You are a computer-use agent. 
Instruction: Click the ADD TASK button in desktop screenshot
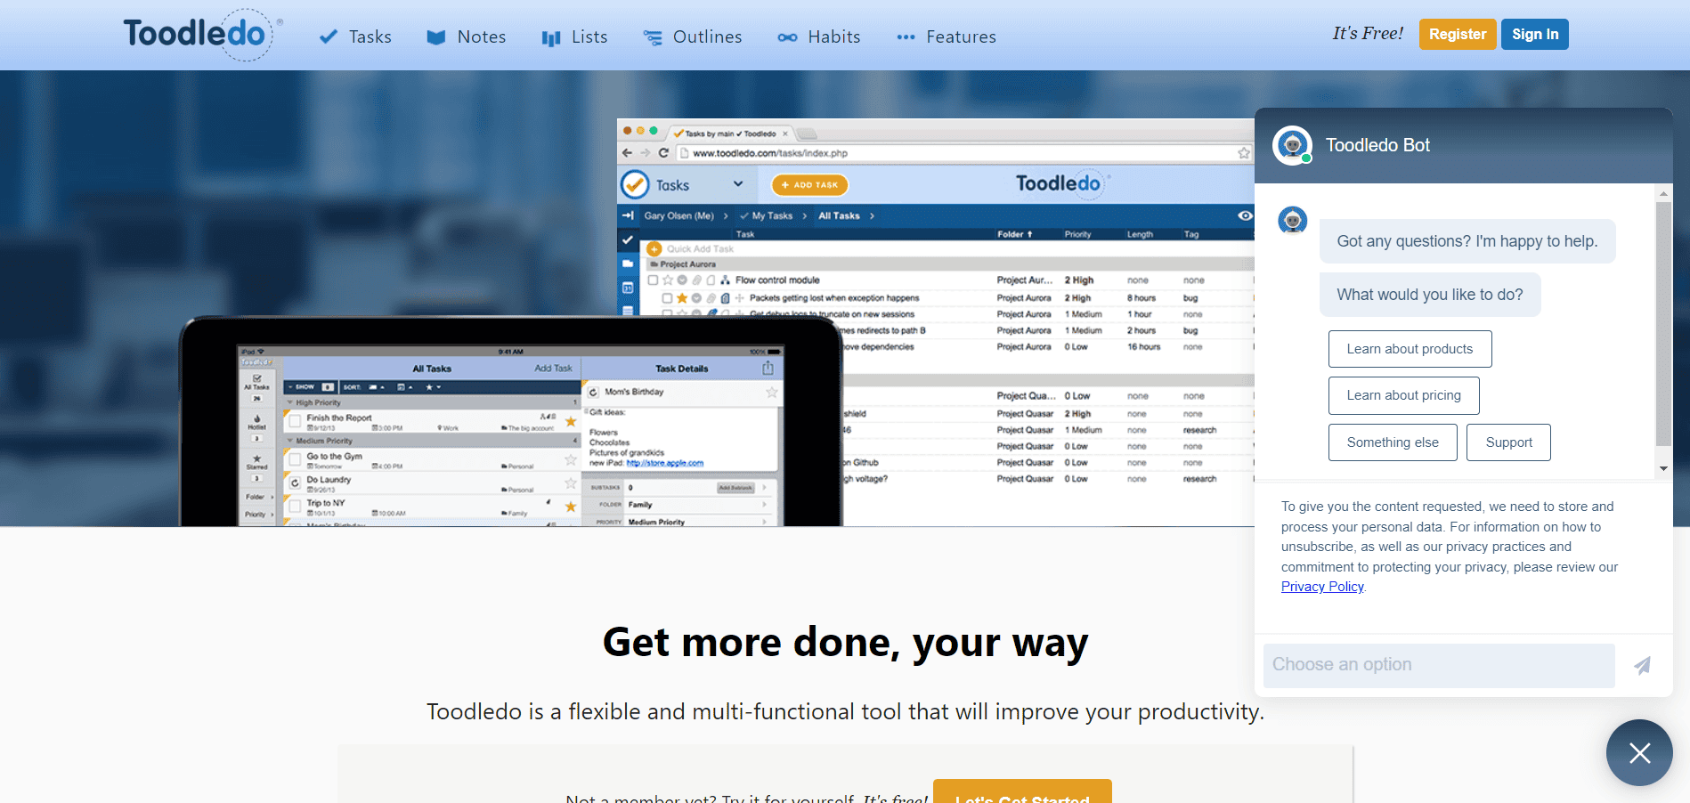pyautogui.click(x=809, y=185)
